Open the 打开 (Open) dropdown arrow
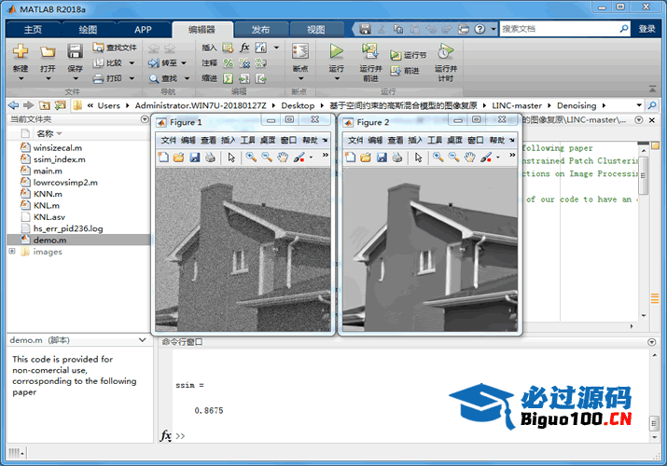 [48, 78]
